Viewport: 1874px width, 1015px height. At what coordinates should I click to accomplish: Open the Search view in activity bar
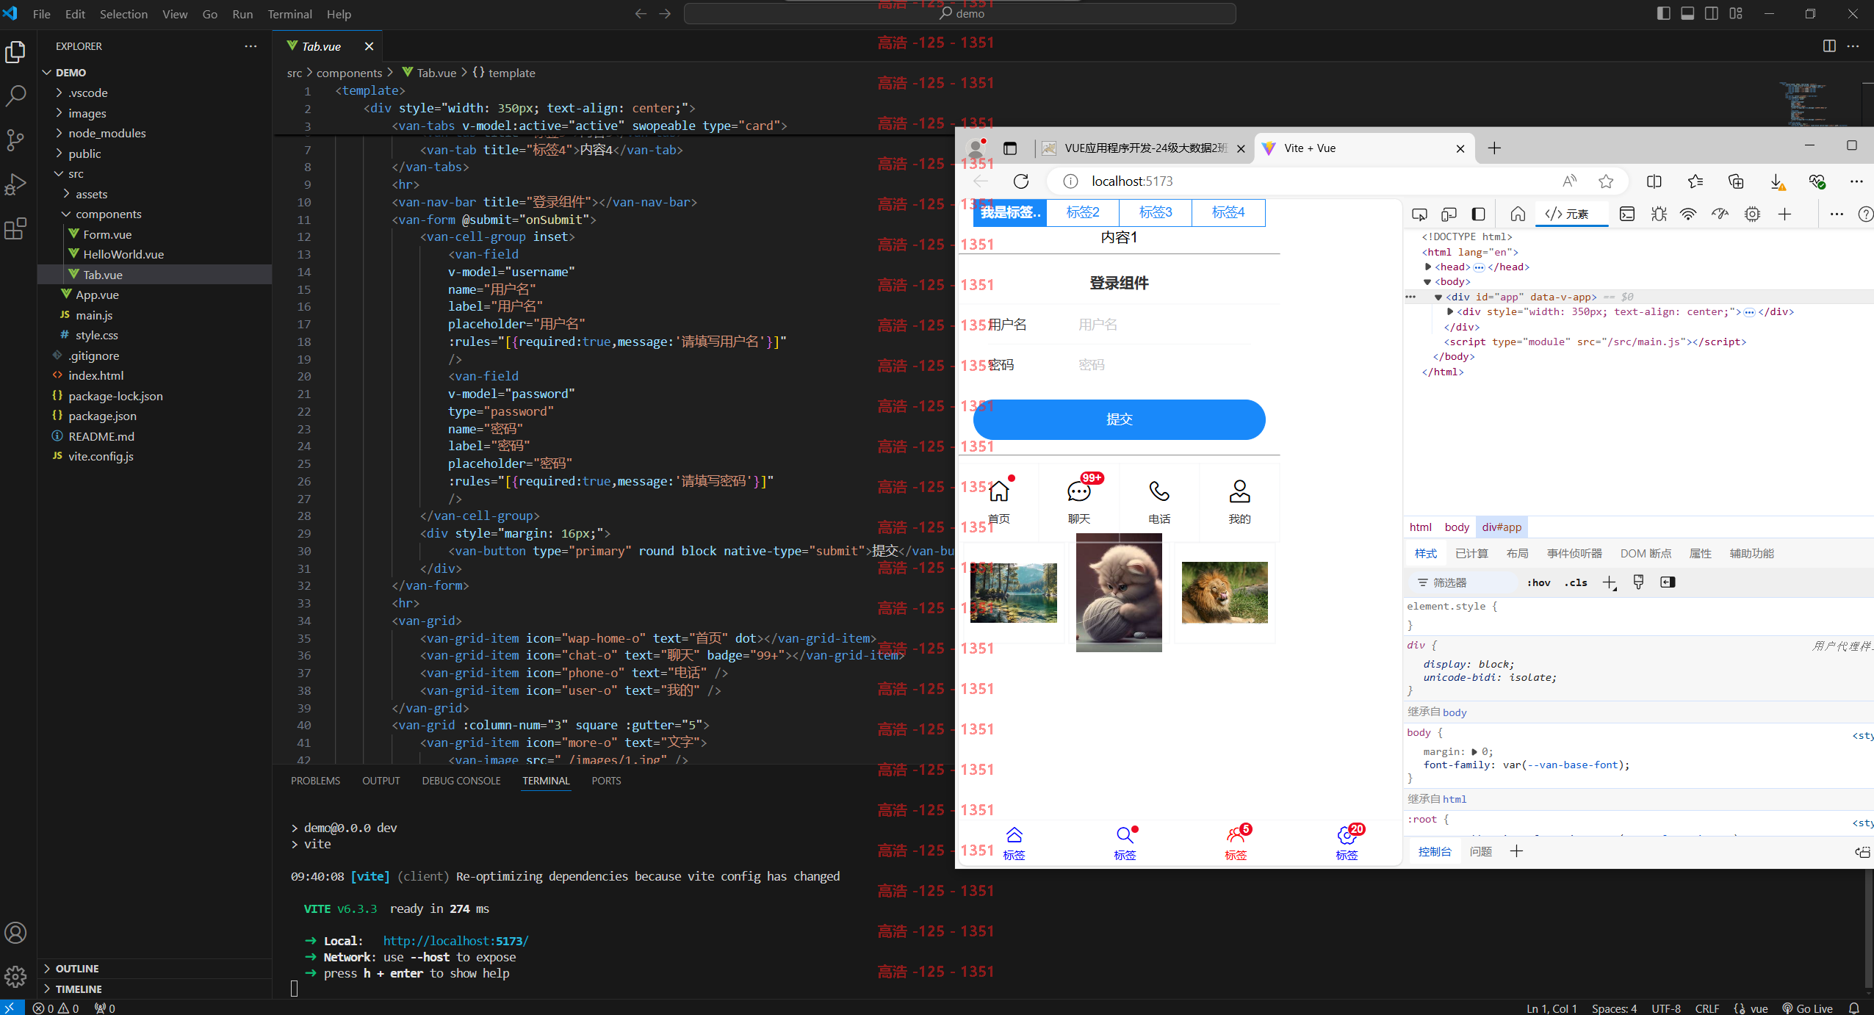click(15, 95)
